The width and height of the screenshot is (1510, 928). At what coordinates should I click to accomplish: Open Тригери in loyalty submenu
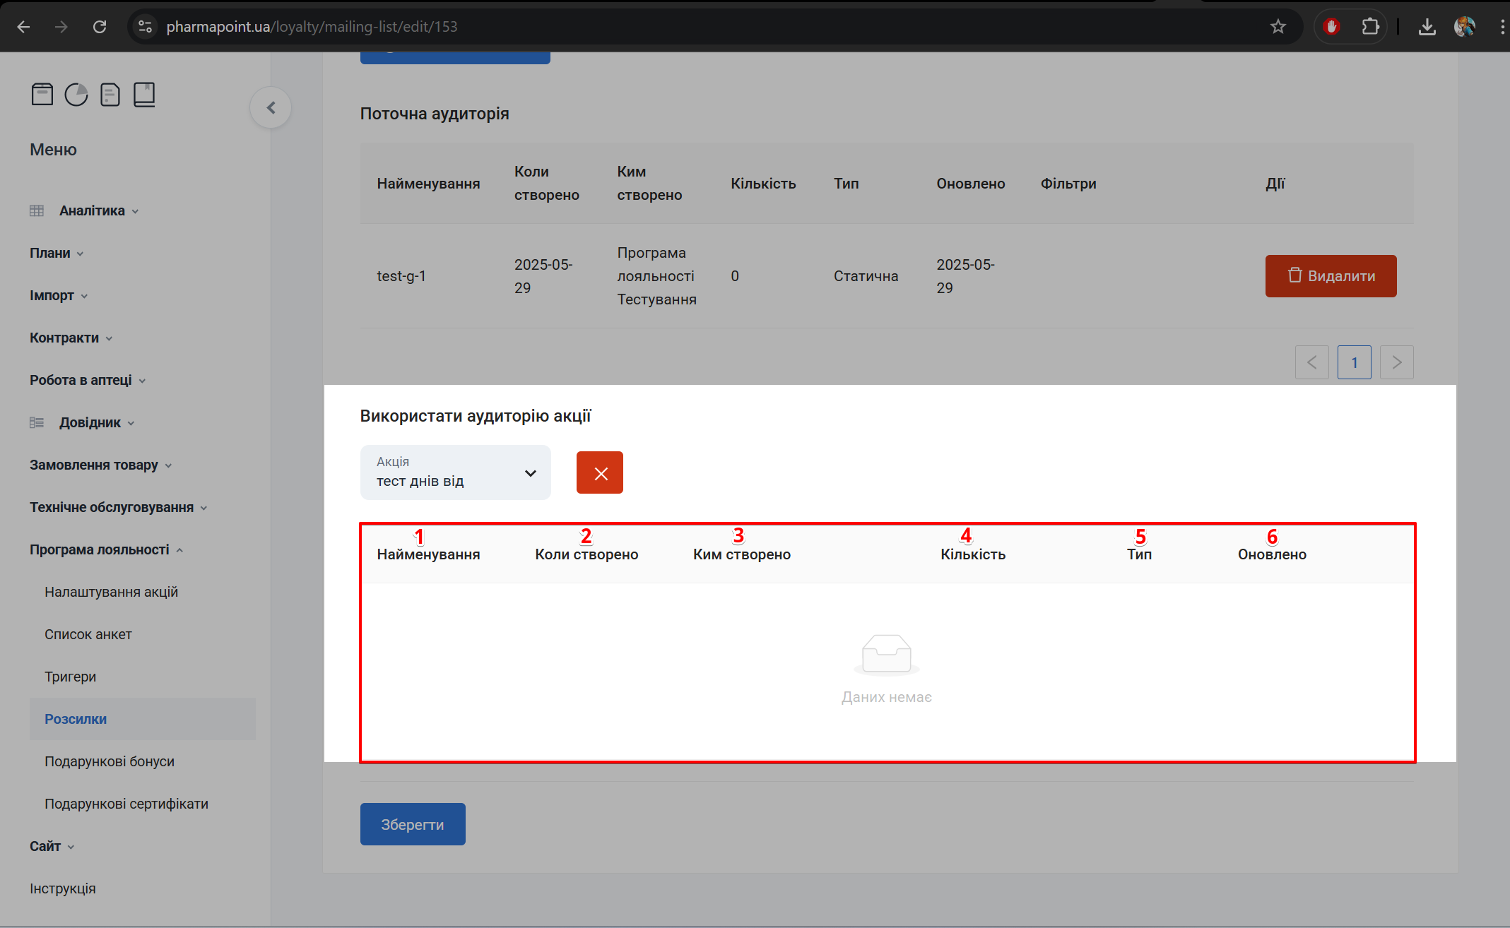click(70, 677)
